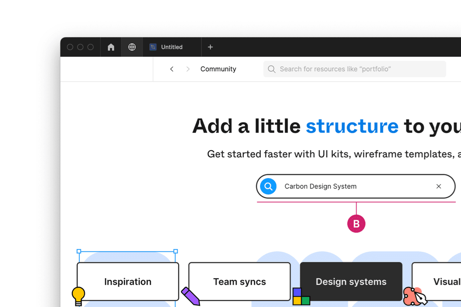
Task: Click the magnifier in top search bar
Action: pos(272,69)
